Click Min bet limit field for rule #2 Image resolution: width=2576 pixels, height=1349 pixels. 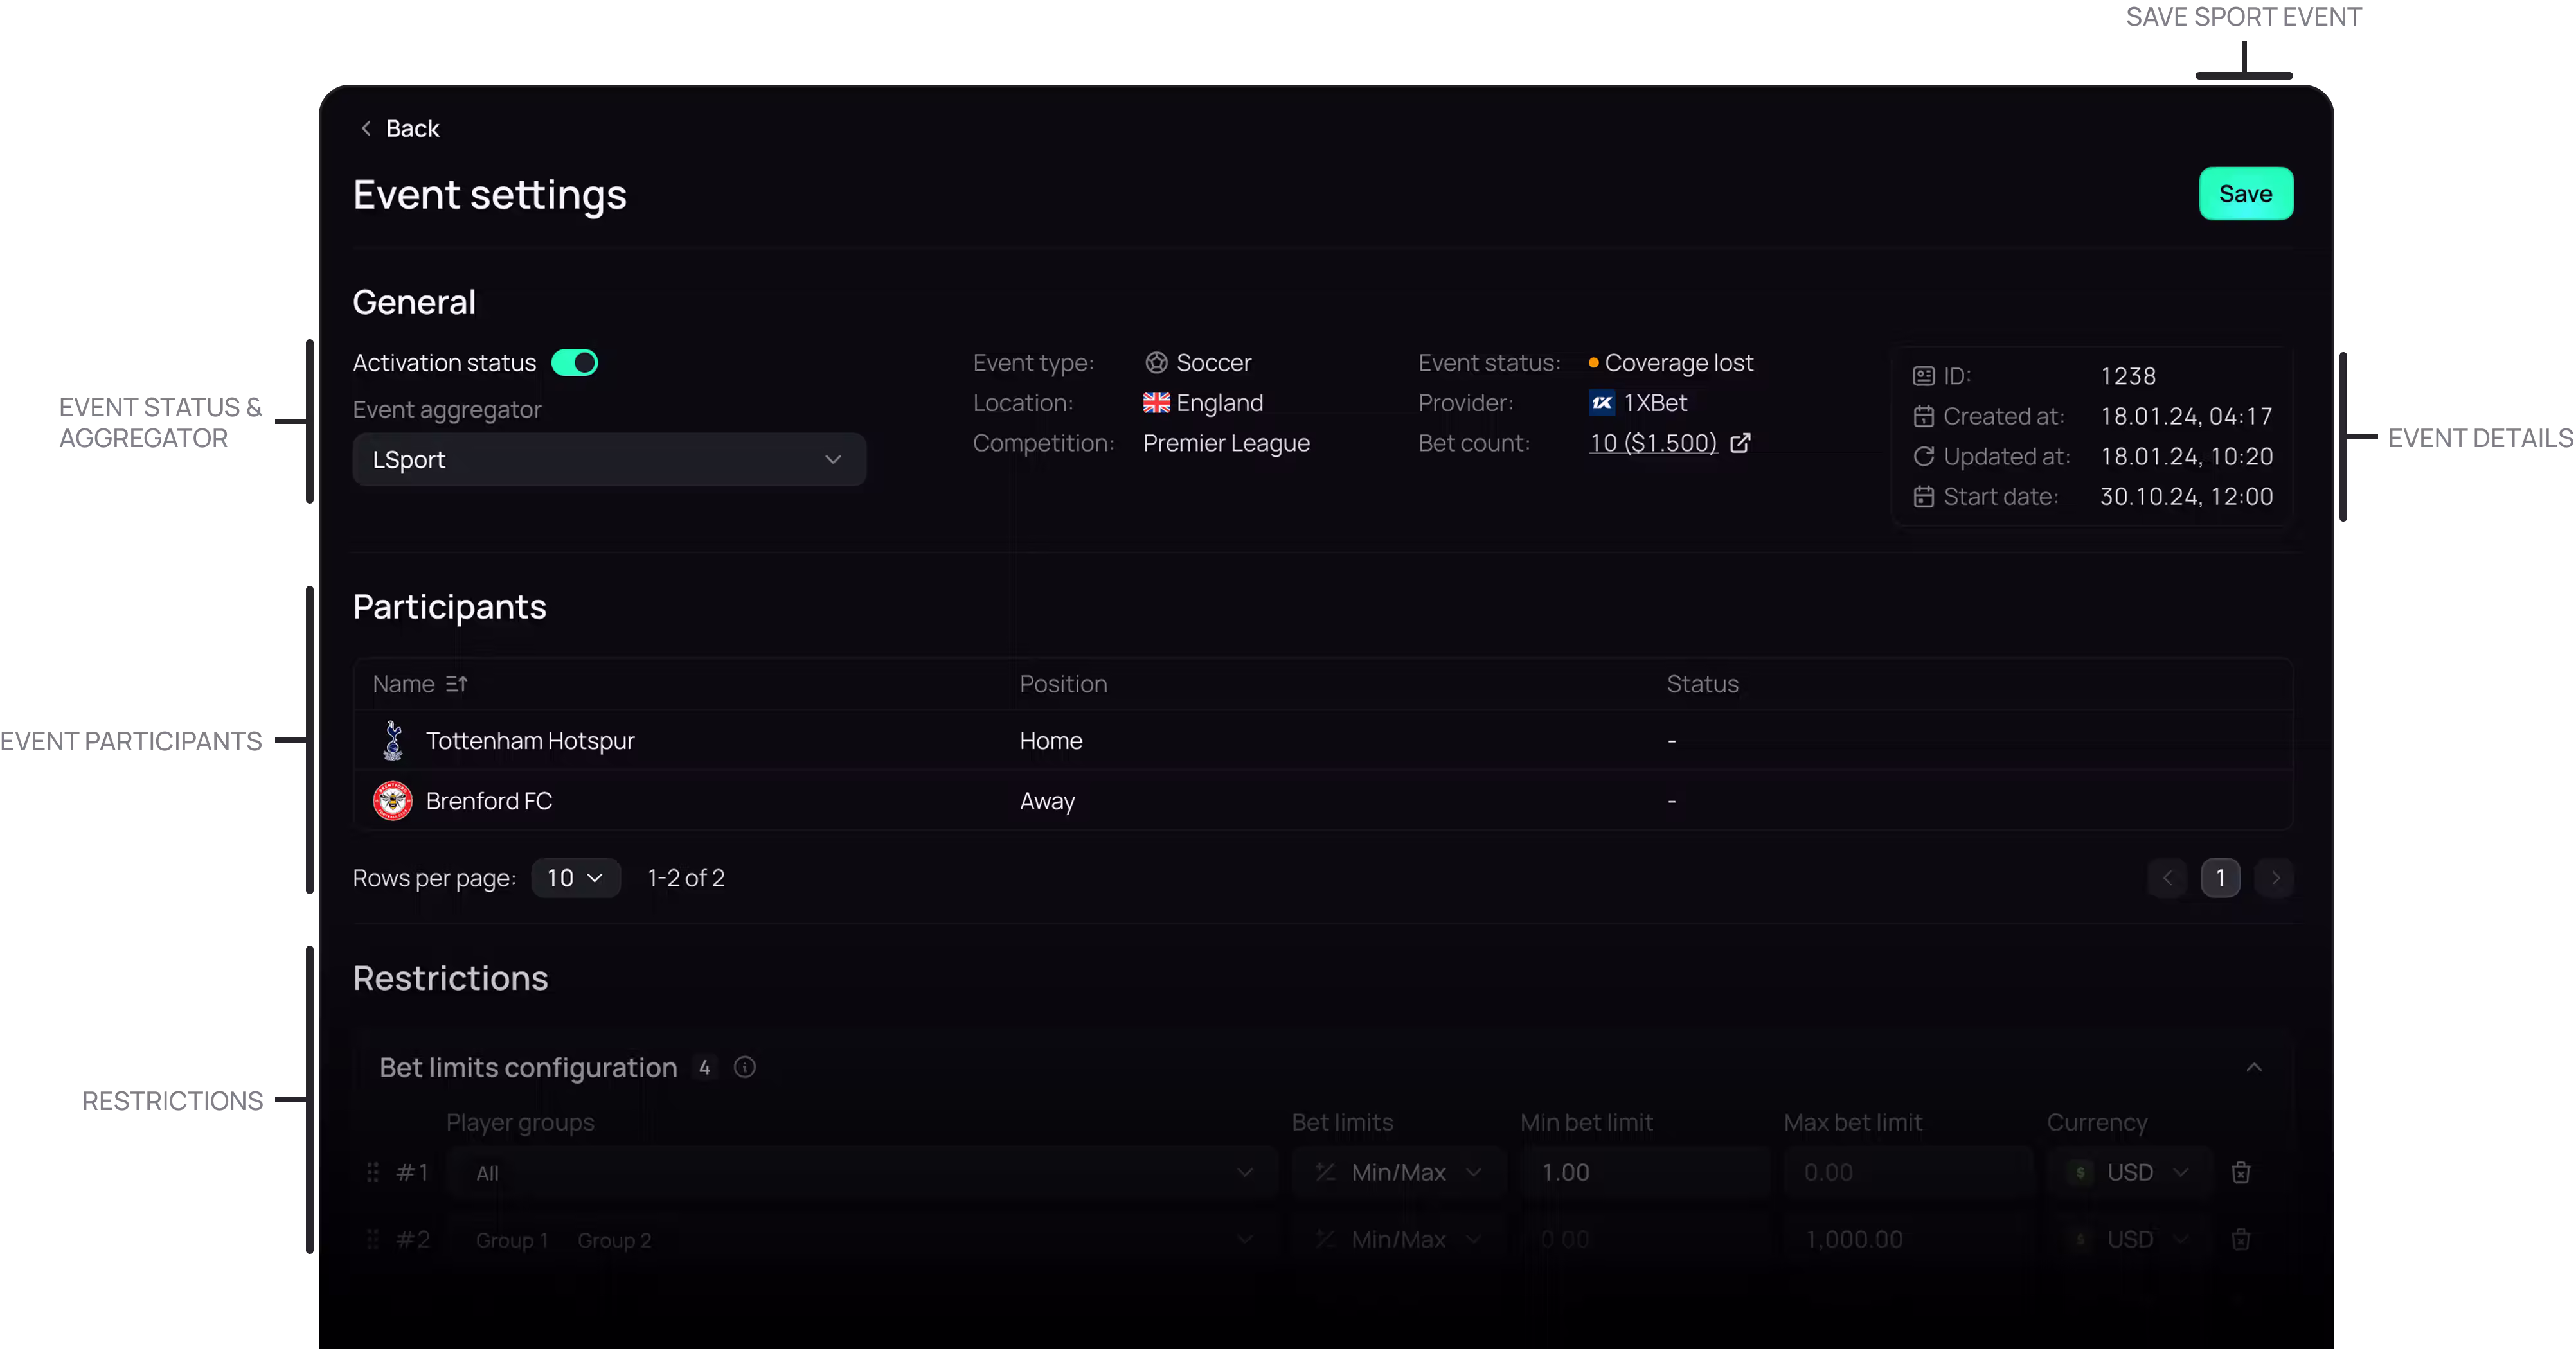(1644, 1239)
